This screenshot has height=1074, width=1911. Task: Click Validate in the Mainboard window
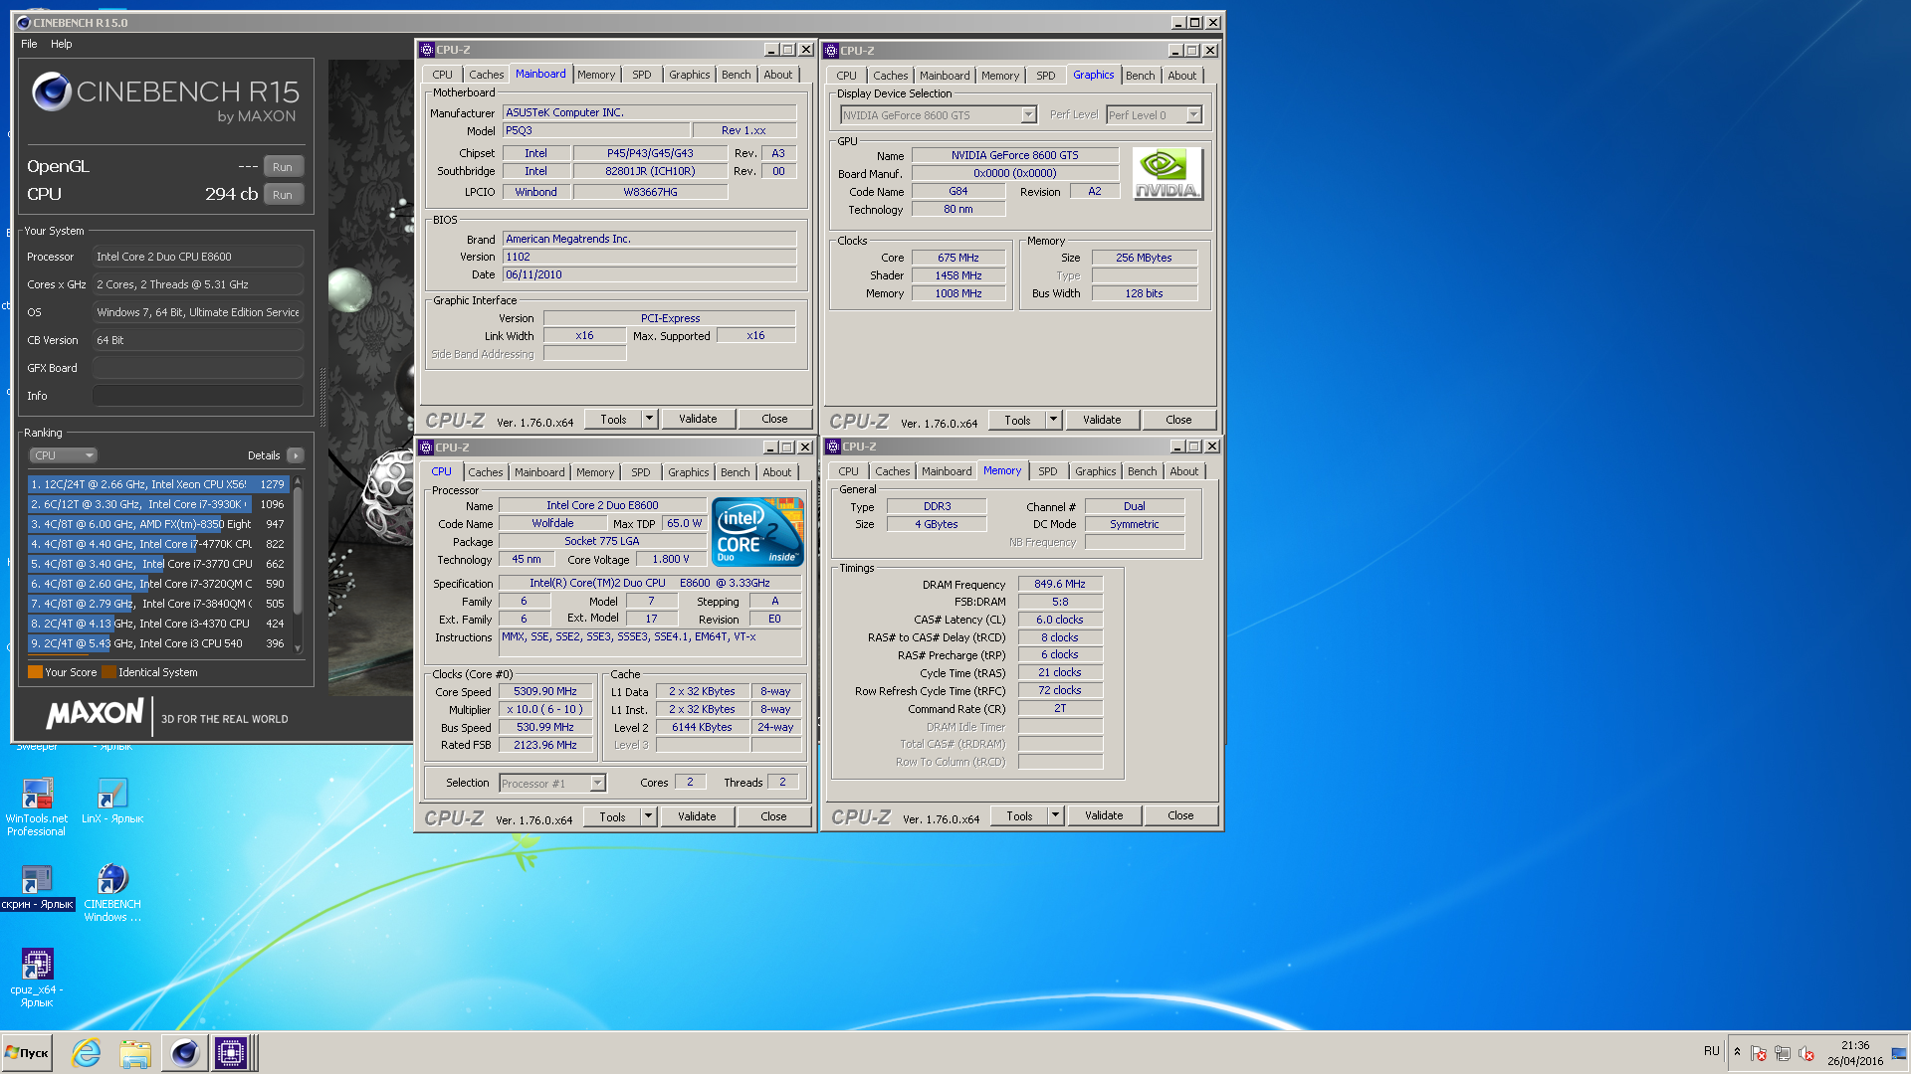click(698, 419)
